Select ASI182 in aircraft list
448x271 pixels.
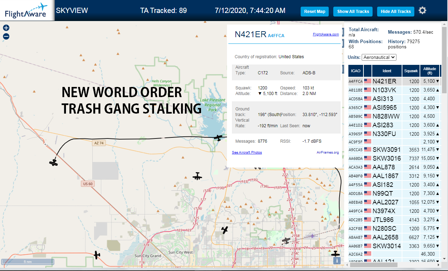coord(383,185)
